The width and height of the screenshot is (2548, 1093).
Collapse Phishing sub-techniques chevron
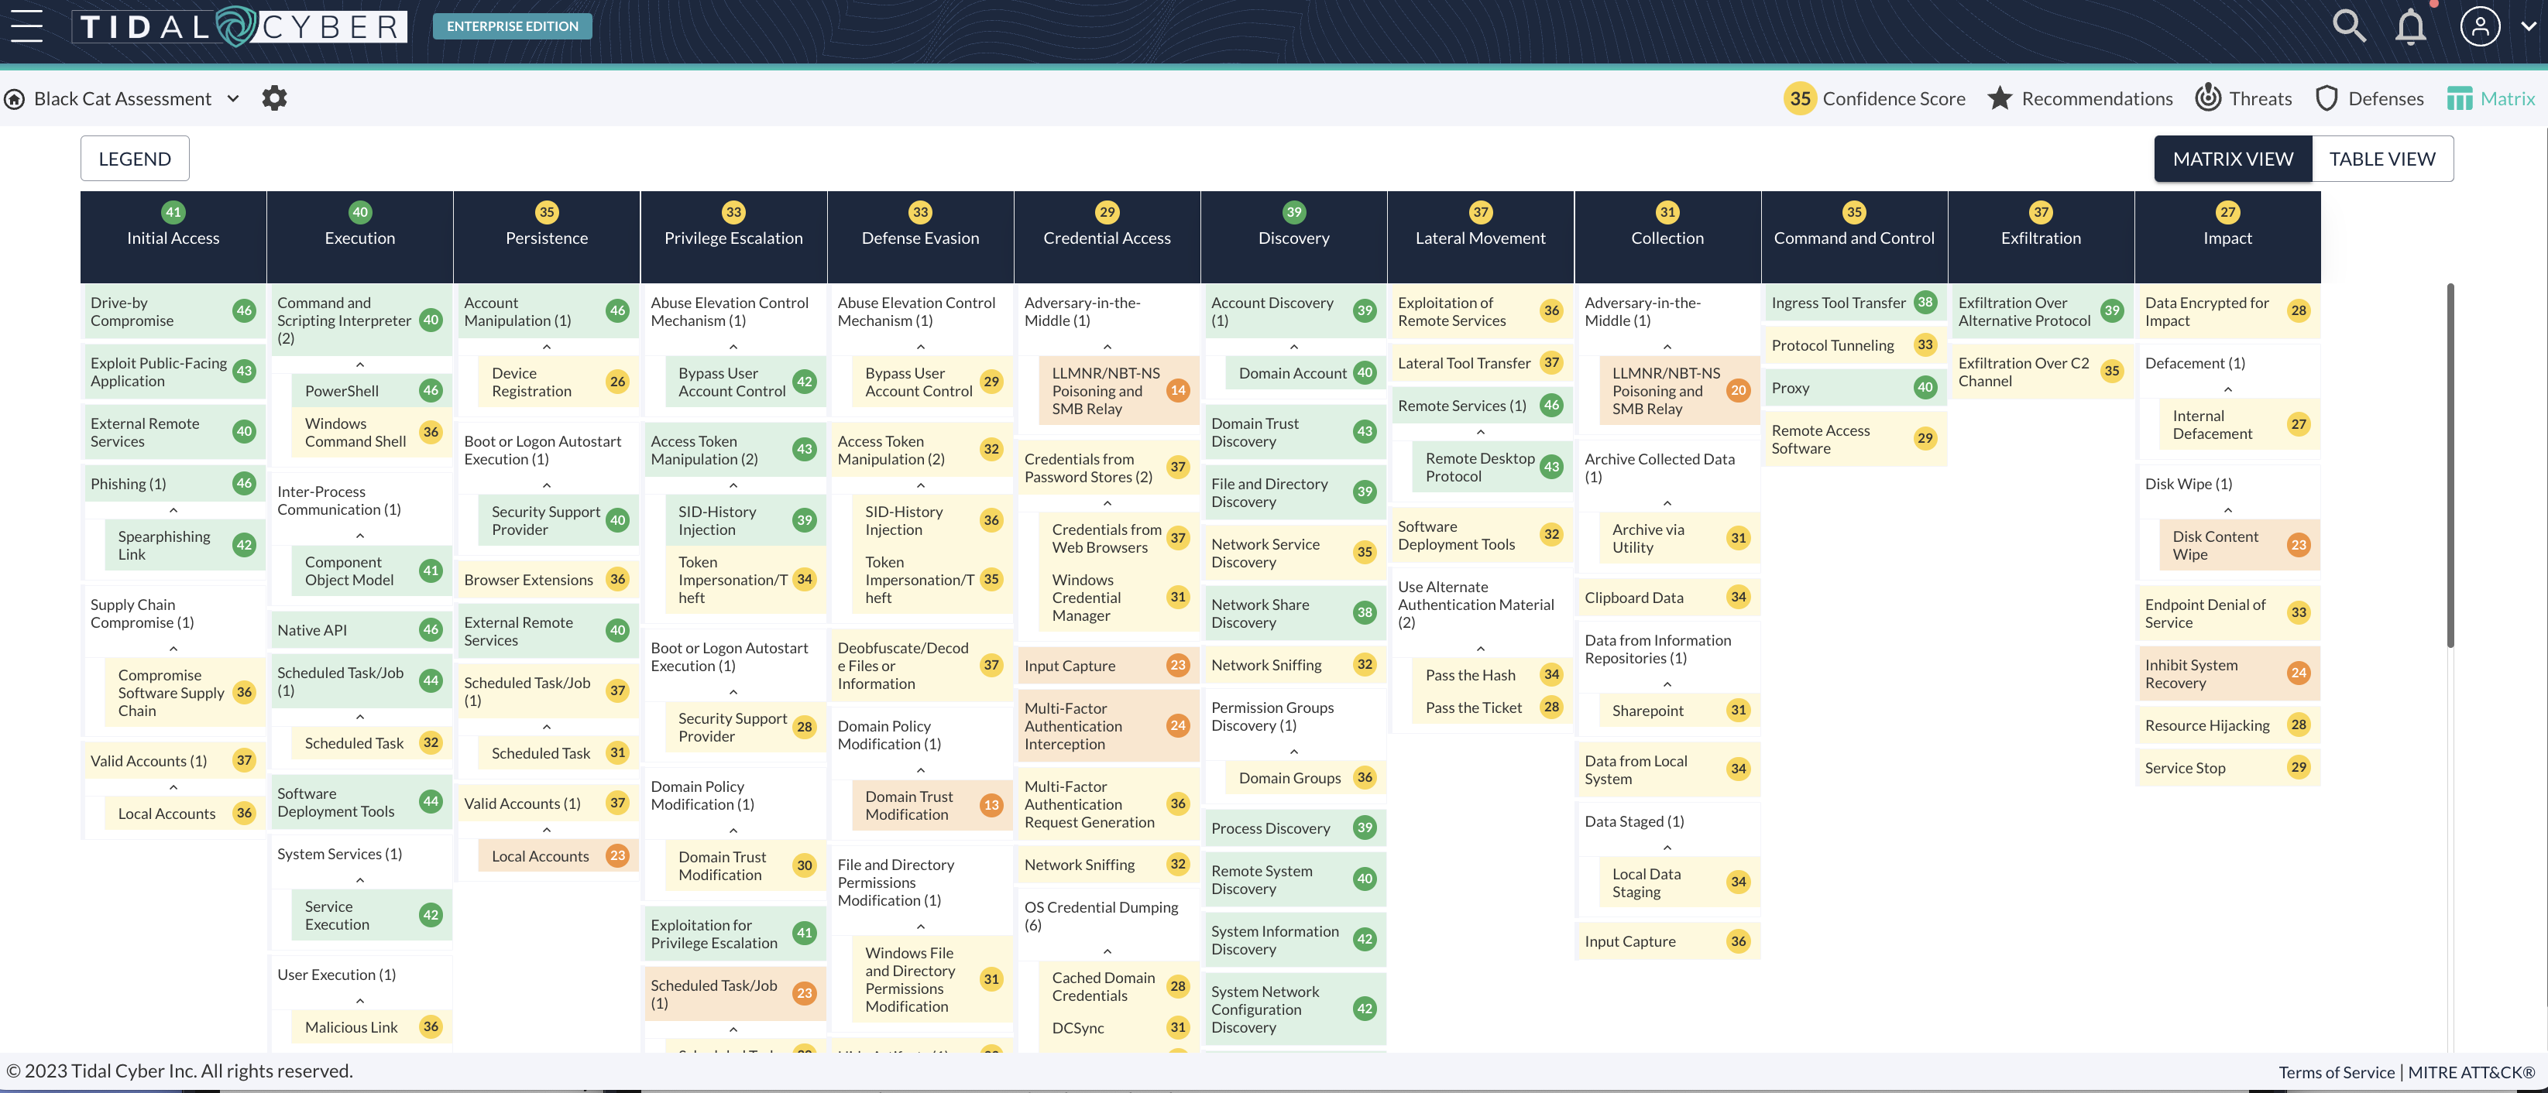pos(173,510)
